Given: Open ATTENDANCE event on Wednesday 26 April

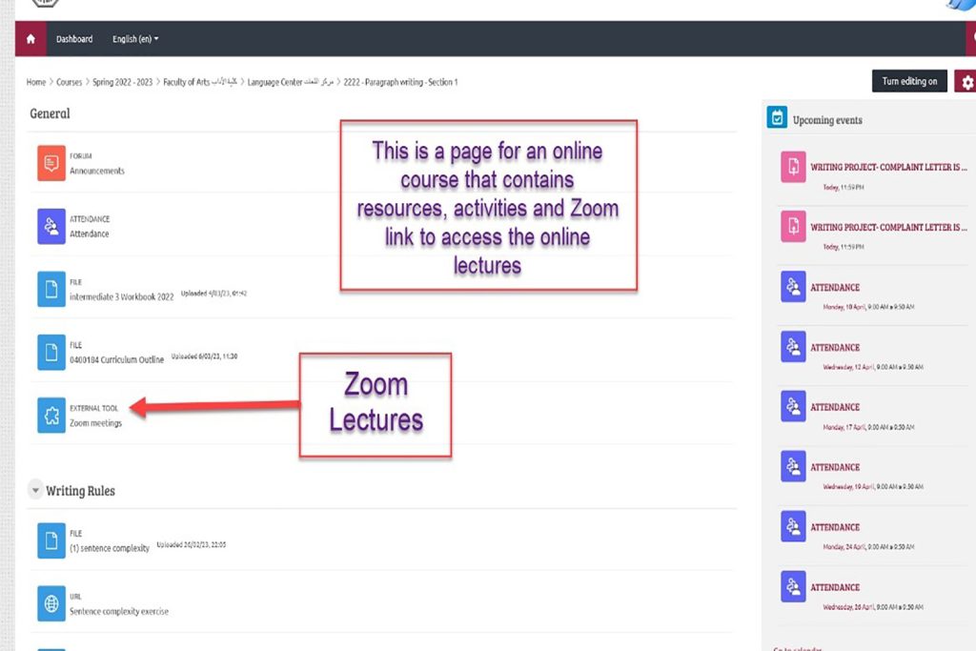Looking at the screenshot, I should (835, 587).
